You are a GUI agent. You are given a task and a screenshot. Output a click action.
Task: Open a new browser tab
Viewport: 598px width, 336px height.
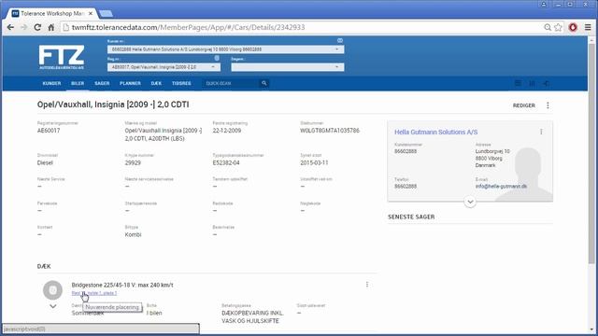click(x=106, y=14)
